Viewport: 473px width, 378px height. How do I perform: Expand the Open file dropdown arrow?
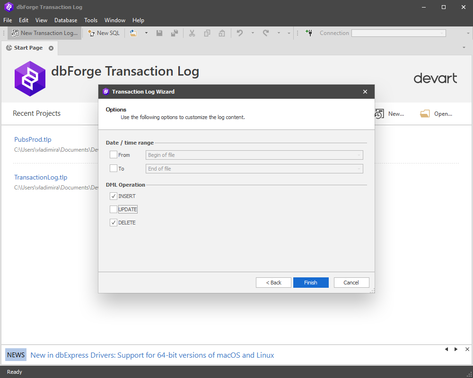(146, 33)
